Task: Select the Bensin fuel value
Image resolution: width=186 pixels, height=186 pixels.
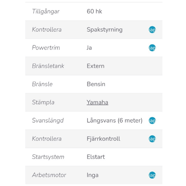Action: pos(96,84)
